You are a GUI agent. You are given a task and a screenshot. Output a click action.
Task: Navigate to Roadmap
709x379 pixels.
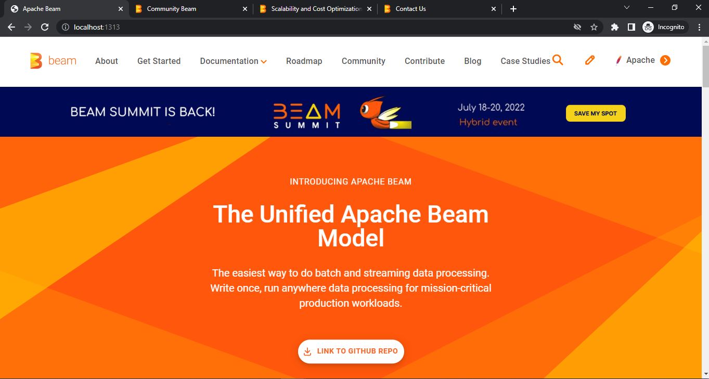(304, 61)
